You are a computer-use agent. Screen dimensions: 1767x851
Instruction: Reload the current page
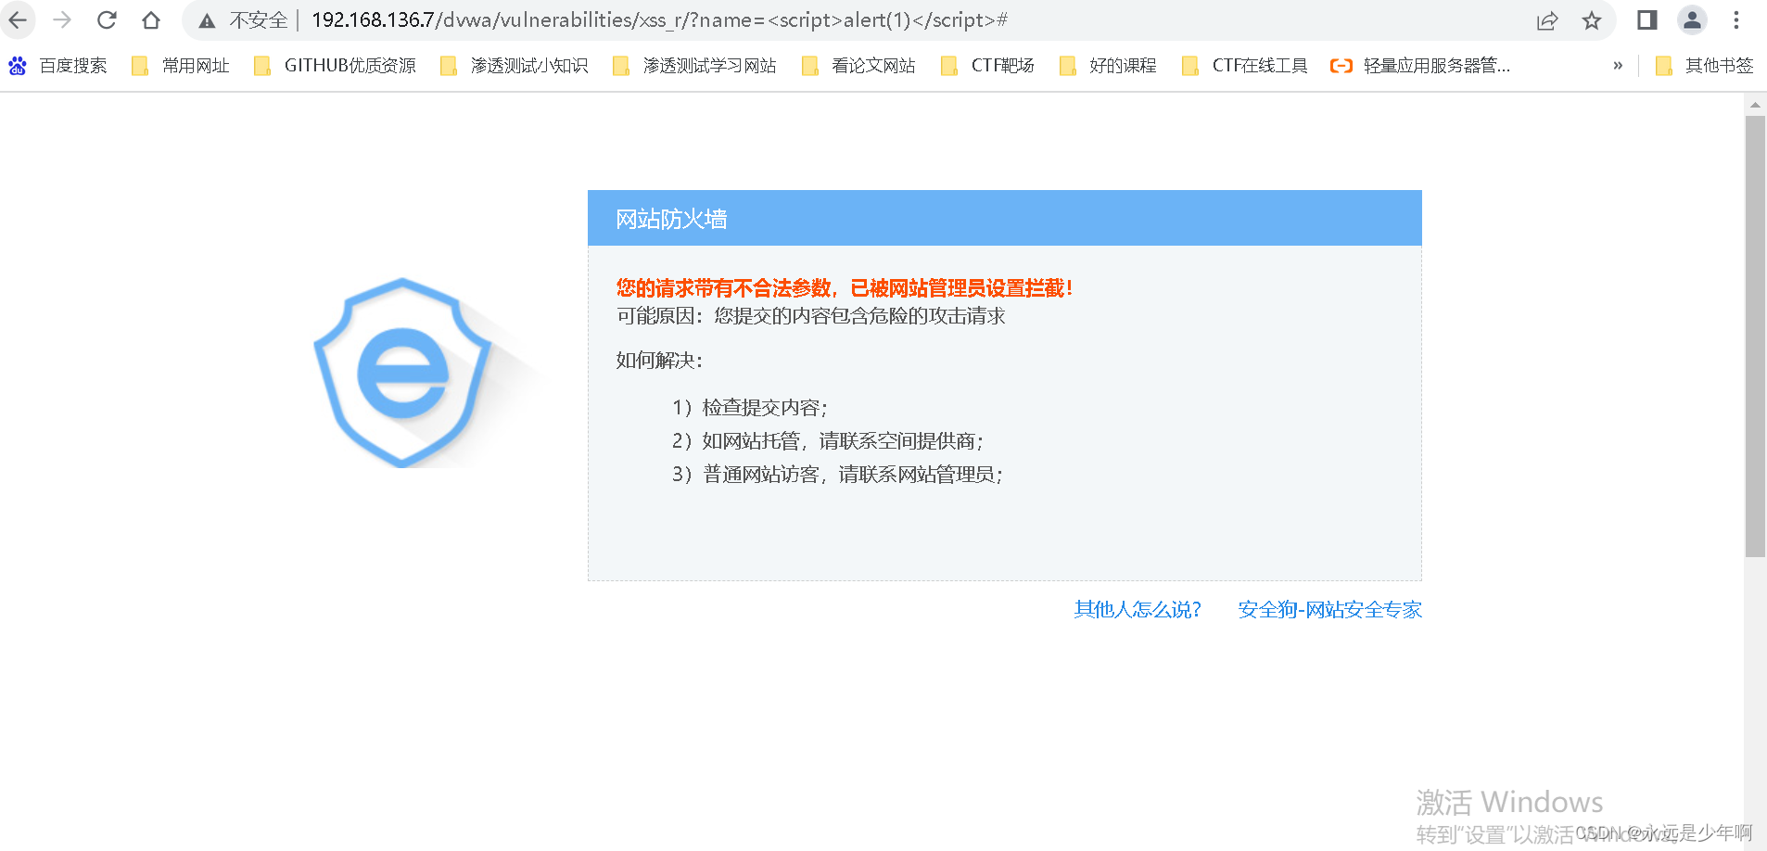[x=107, y=19]
